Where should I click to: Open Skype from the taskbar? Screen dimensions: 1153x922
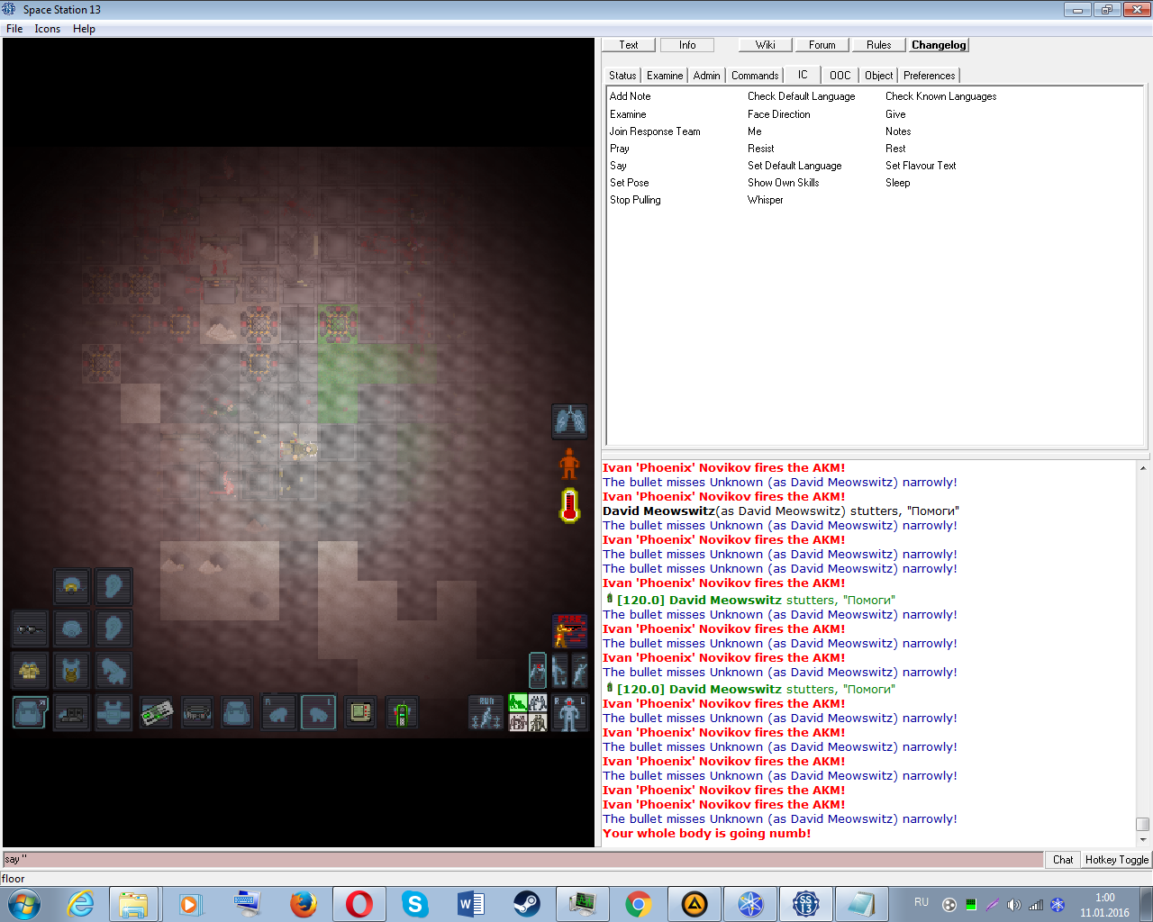coord(414,903)
